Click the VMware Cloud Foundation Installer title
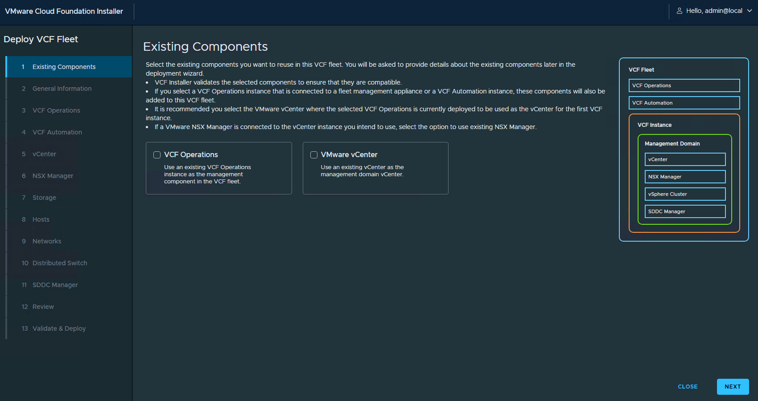 (x=64, y=11)
